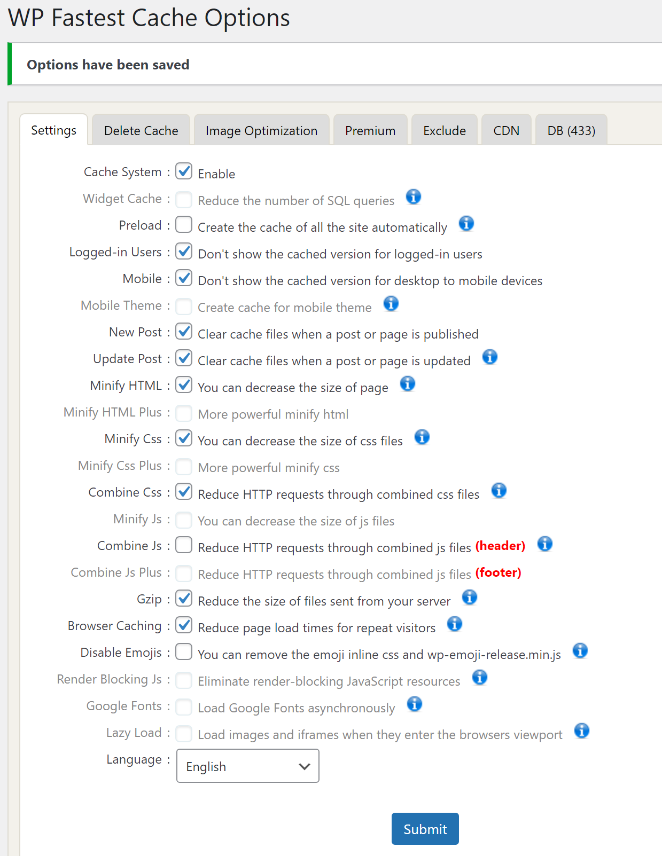Open the DB (433) tab
Screen dimensions: 662x856
[571, 130]
